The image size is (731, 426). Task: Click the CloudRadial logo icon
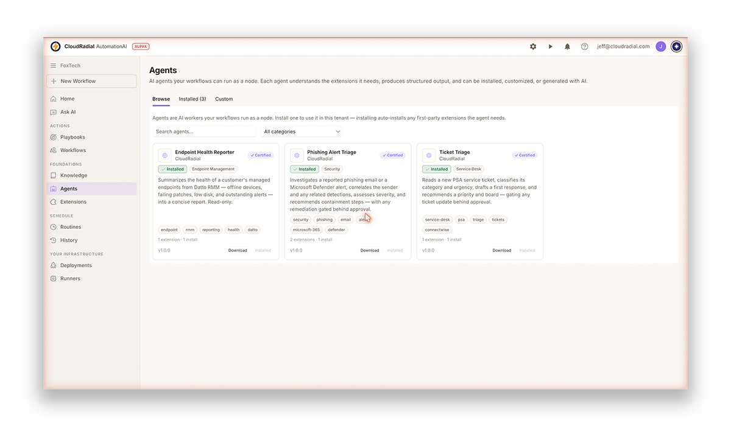point(55,46)
